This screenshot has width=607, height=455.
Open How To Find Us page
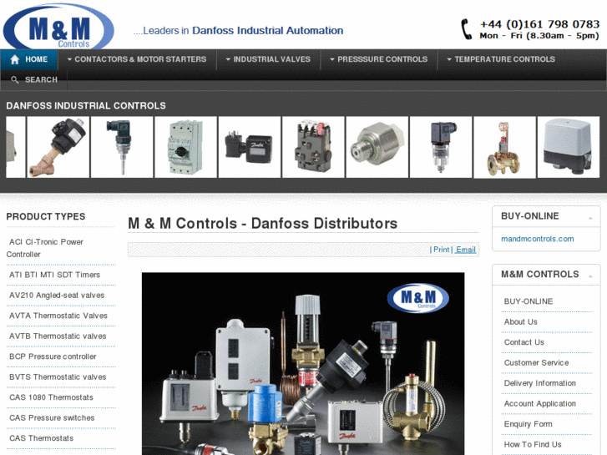coord(533,444)
